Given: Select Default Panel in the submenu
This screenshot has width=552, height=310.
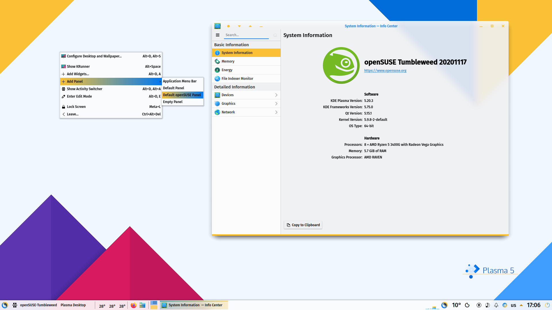Looking at the screenshot, I should tap(183, 88).
